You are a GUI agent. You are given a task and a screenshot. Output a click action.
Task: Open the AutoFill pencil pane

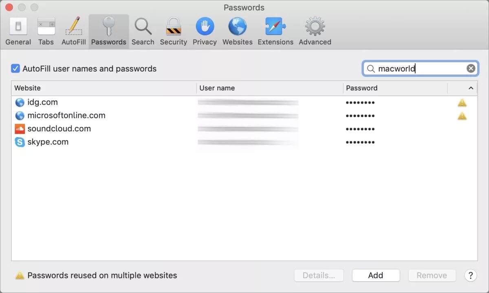[x=74, y=32]
